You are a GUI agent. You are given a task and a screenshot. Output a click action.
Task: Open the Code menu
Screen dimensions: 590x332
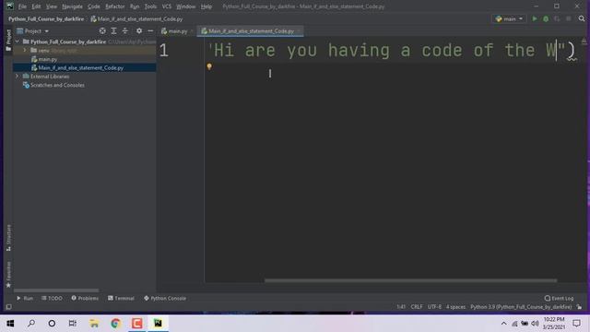pos(94,6)
